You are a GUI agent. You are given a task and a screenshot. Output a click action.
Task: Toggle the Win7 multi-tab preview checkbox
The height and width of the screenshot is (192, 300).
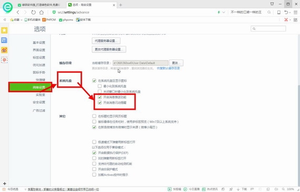(x=94, y=122)
